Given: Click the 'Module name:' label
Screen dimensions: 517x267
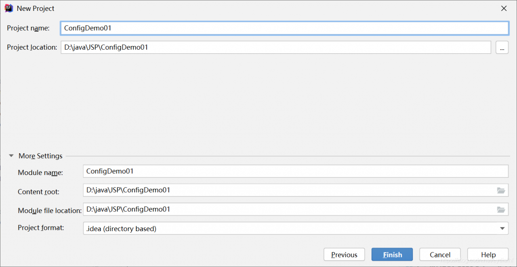Looking at the screenshot, I should (x=40, y=173).
